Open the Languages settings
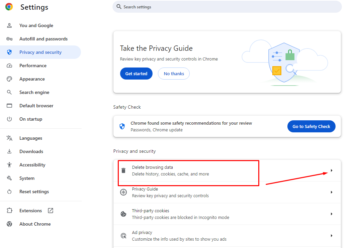Screen dimensions: 363x248 coord(40,138)
